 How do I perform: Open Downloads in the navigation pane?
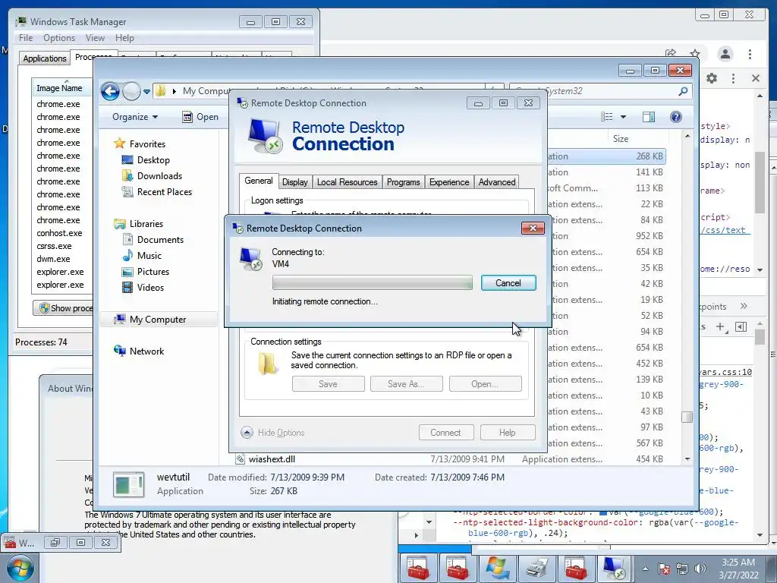pyautogui.click(x=159, y=175)
